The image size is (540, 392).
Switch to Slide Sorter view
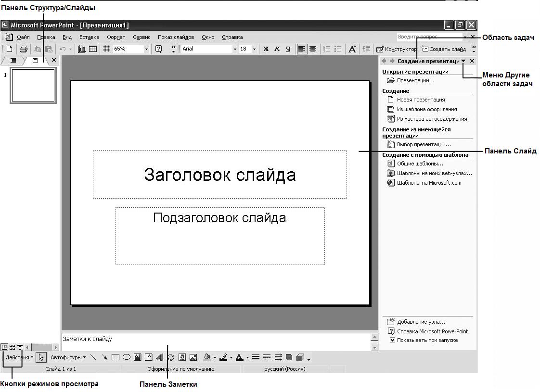coord(12,347)
